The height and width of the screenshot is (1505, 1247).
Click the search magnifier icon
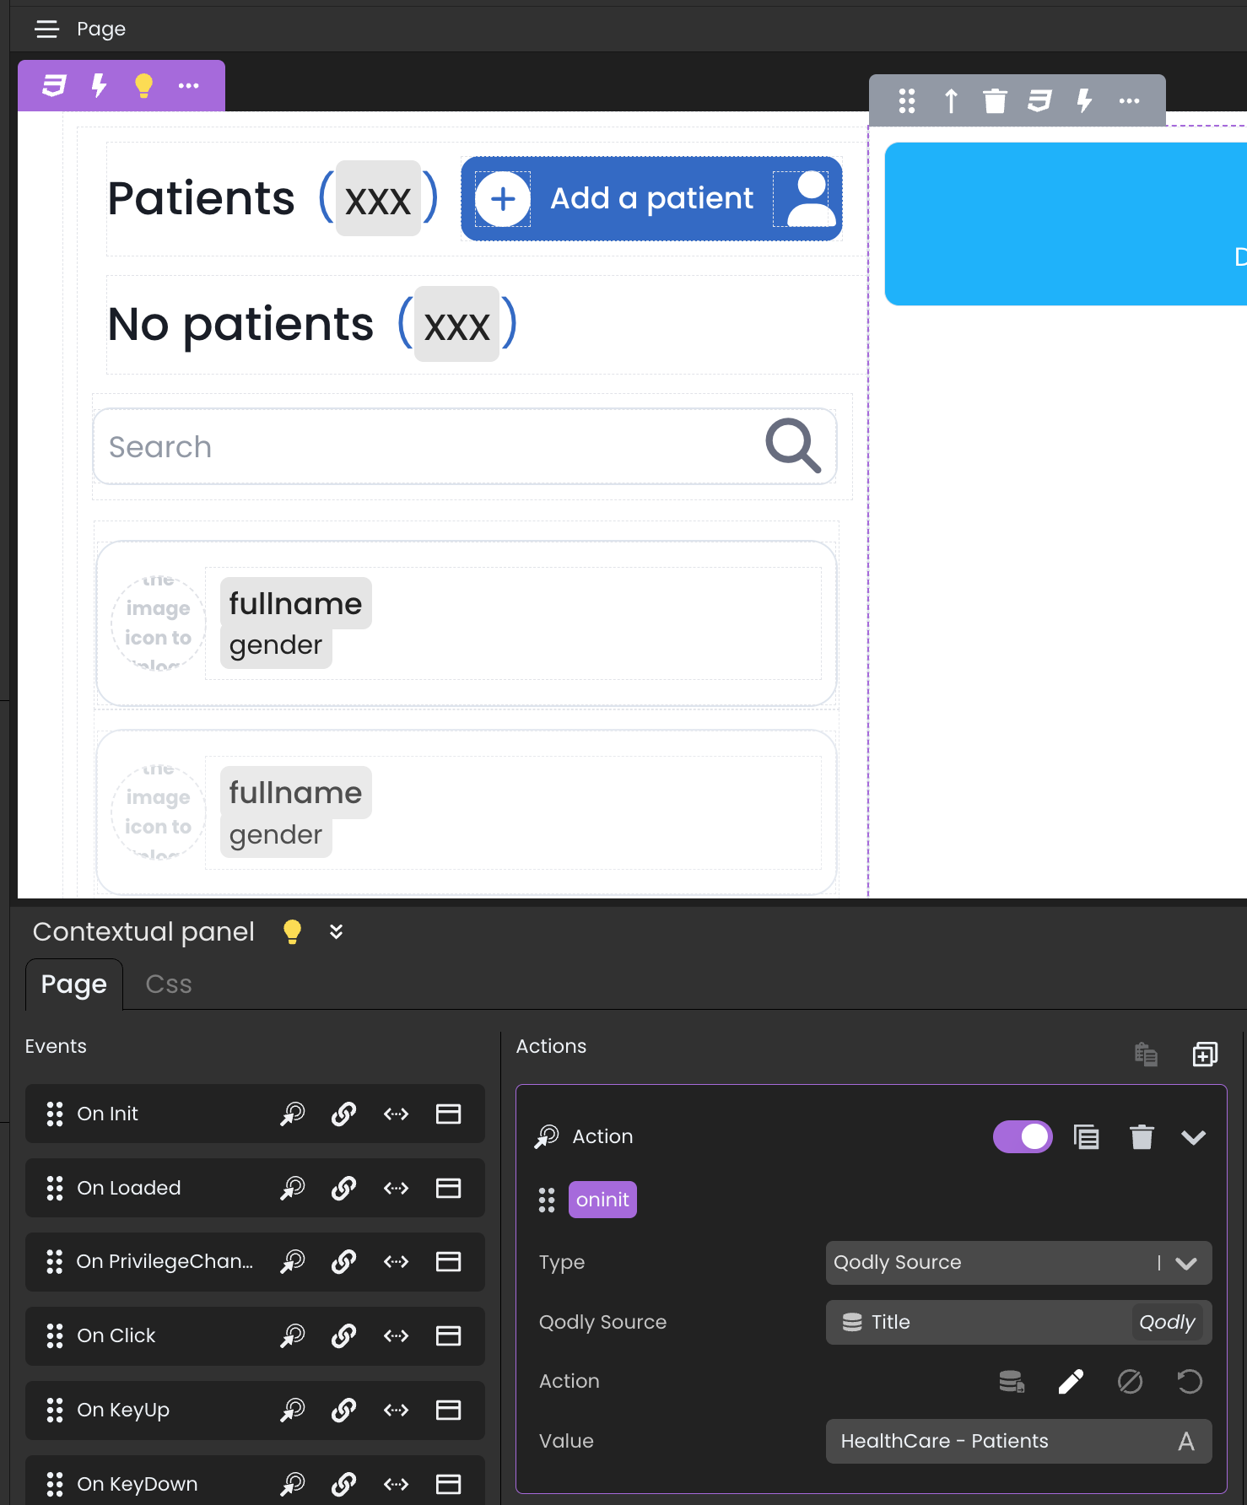point(792,446)
